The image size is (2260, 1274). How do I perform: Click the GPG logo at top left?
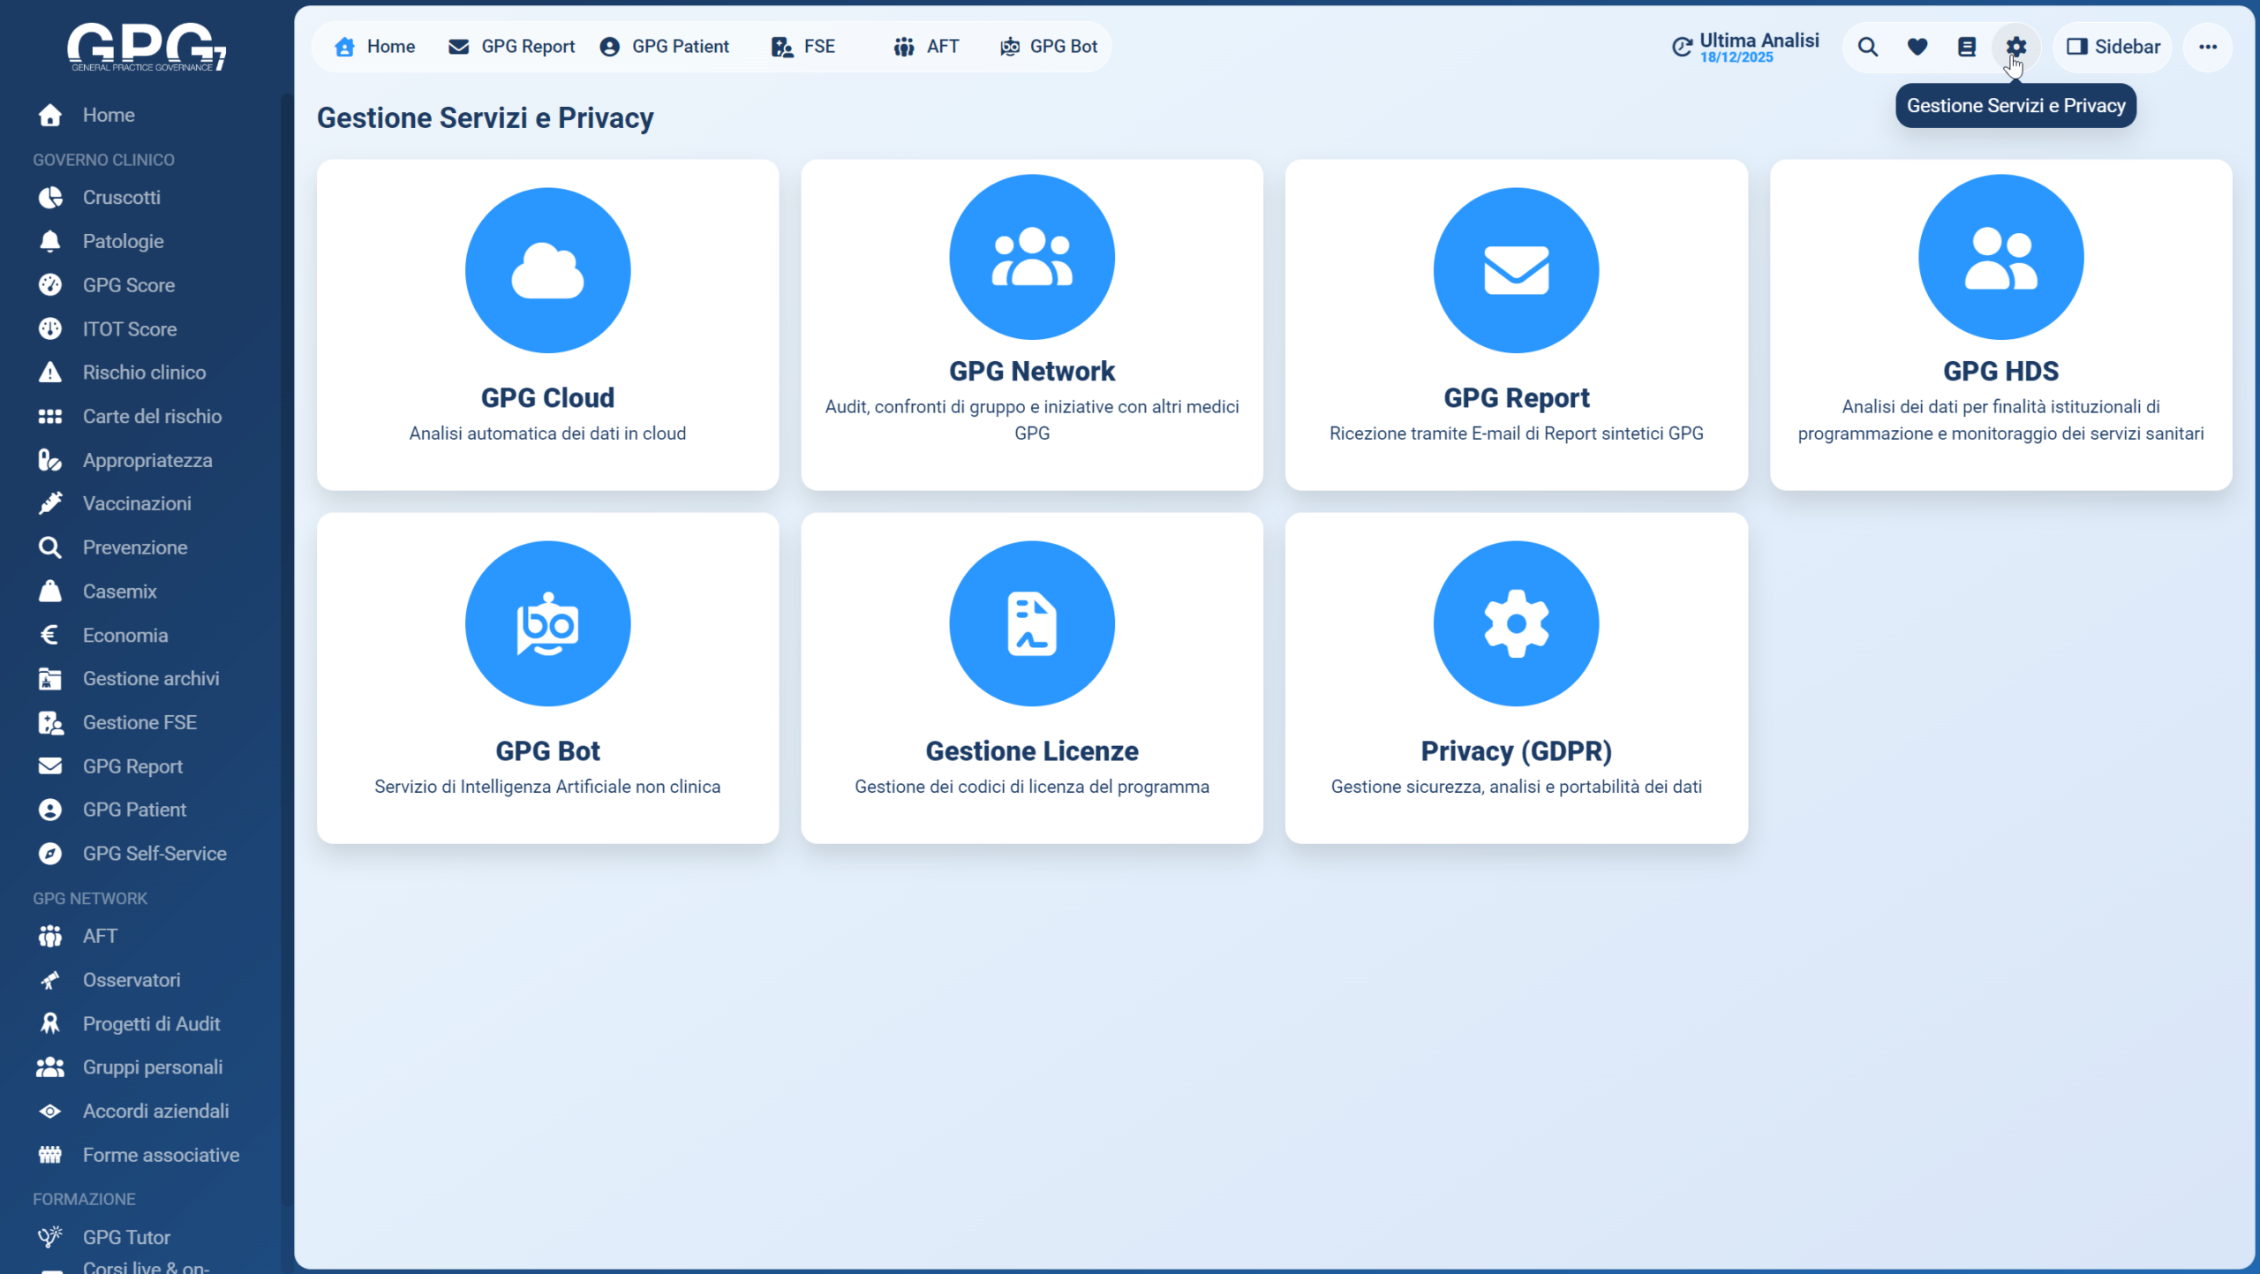pyautogui.click(x=147, y=47)
